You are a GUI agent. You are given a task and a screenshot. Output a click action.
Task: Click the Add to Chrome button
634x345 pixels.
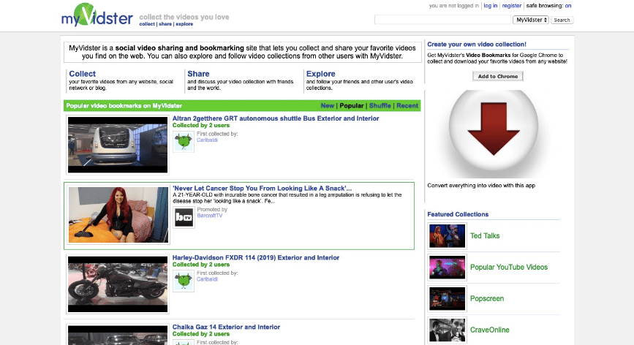tap(498, 76)
